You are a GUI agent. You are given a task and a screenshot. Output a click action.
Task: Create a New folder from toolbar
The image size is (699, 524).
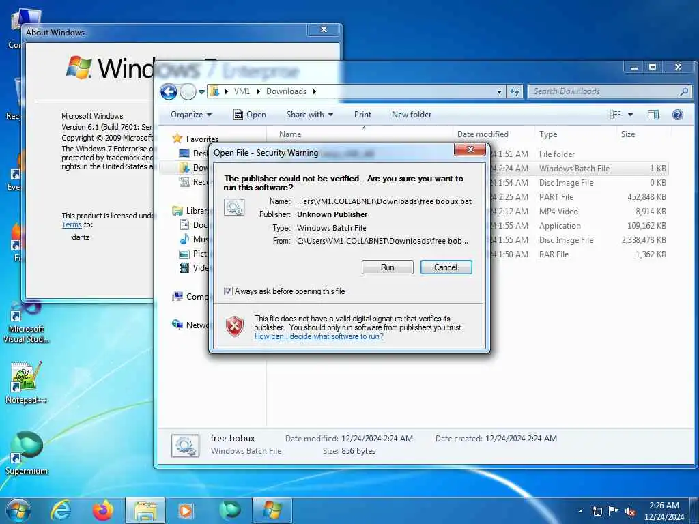tap(412, 115)
